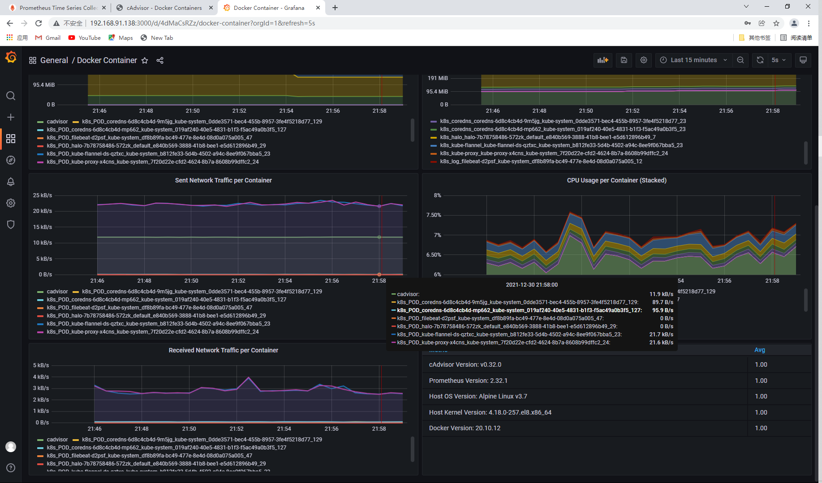Open the Gmail bookmark

coord(48,38)
